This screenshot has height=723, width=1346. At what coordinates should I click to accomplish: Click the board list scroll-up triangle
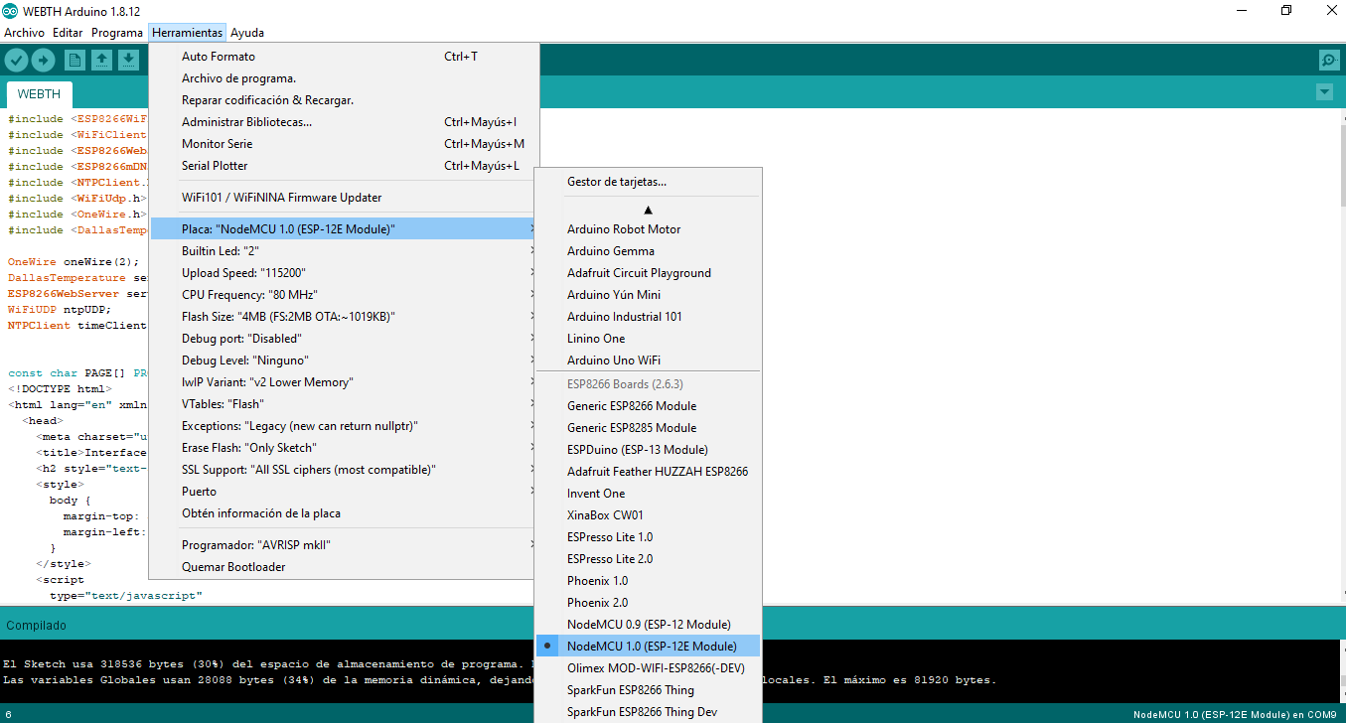coord(648,210)
